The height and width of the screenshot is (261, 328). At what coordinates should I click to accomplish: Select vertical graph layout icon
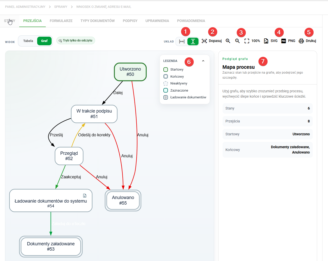click(193, 41)
